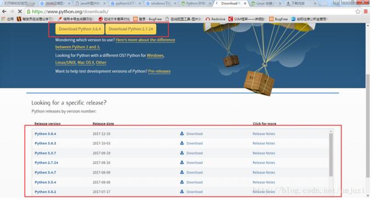The height and width of the screenshot is (200, 372).
Task: Open Release Notes for Python 3.6.3
Action: pos(264,143)
